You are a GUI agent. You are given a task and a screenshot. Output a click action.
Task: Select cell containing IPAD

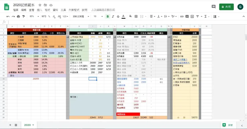181,37
